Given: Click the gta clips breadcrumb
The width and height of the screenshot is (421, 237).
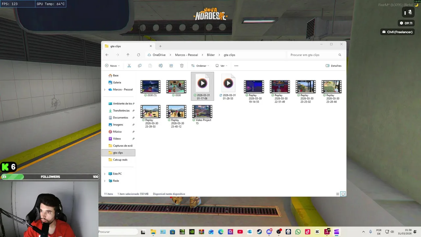Looking at the screenshot, I should [229, 55].
